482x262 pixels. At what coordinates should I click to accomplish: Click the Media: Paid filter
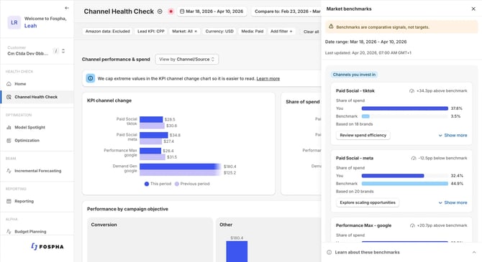pyautogui.click(x=253, y=32)
